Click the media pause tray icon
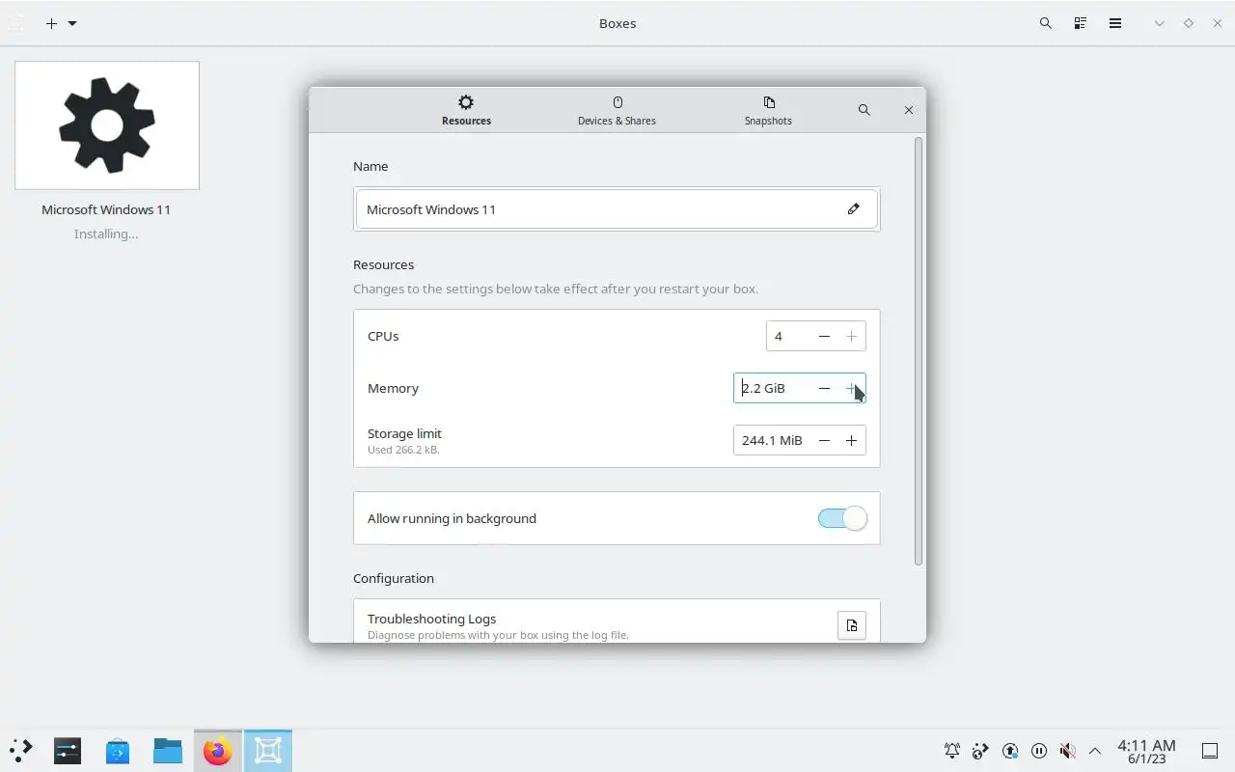 click(1039, 750)
